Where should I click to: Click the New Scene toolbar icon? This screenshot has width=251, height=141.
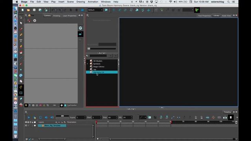(x=23, y=10)
